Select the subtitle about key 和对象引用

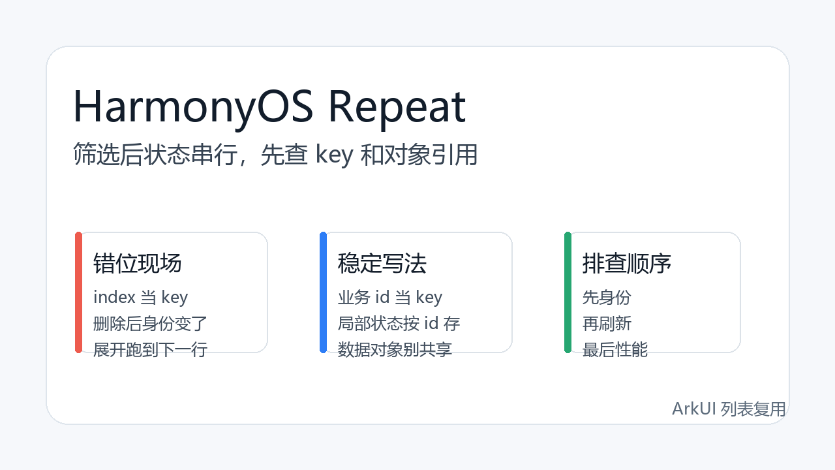pyautogui.click(x=275, y=155)
